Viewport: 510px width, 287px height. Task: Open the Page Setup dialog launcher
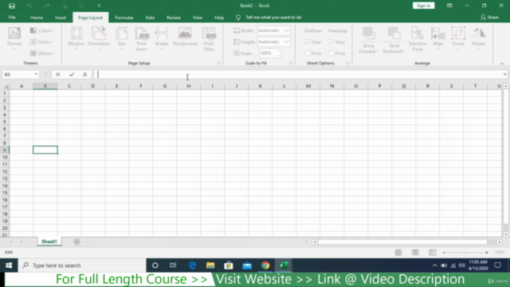[218, 63]
